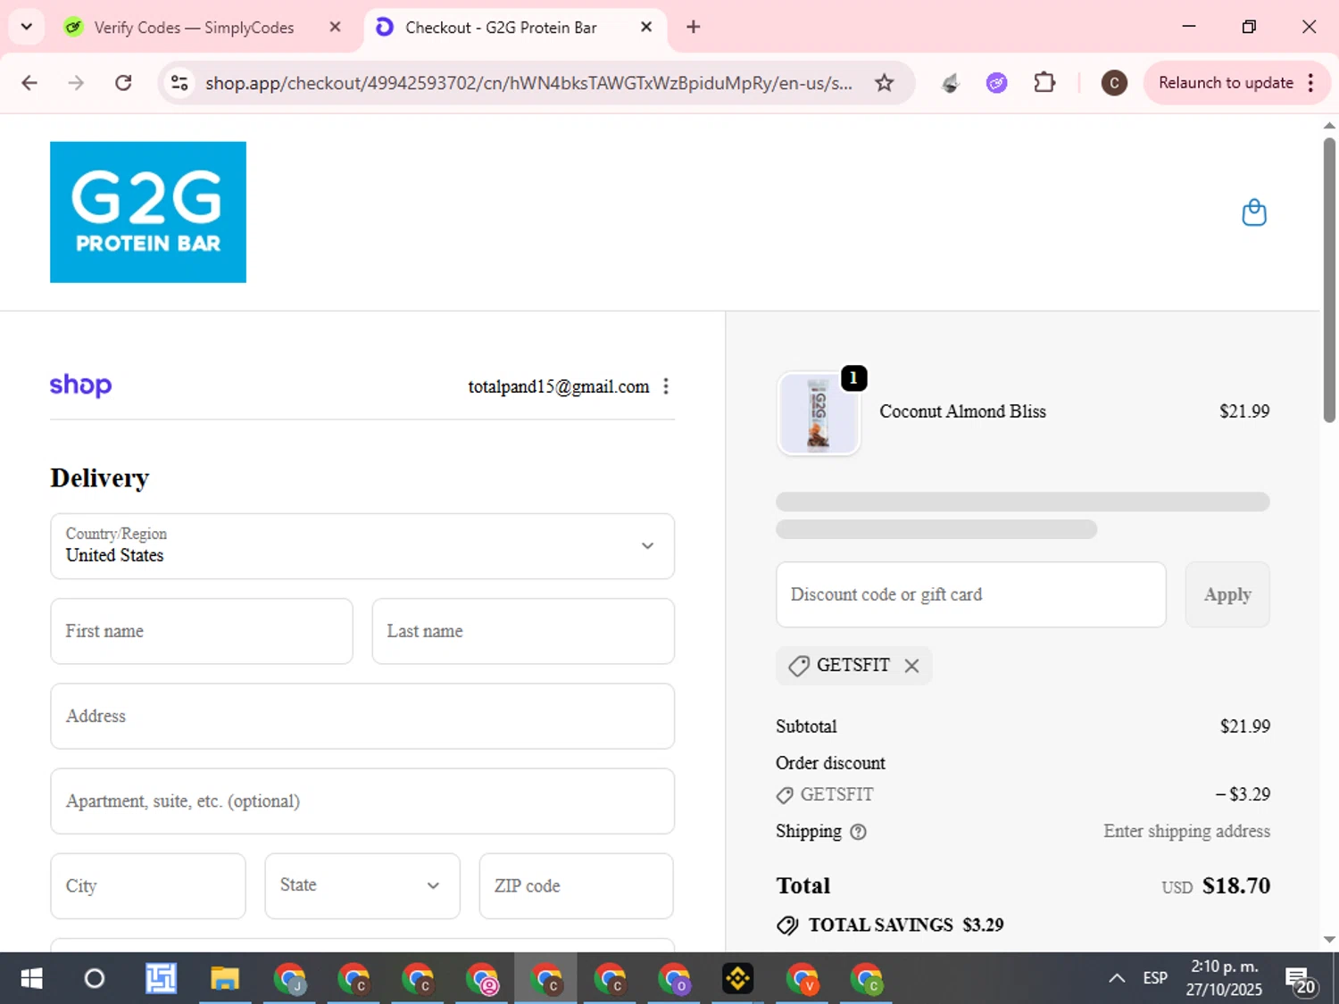
Task: Click the Coconut Almond Bliss product name
Action: coord(962,411)
